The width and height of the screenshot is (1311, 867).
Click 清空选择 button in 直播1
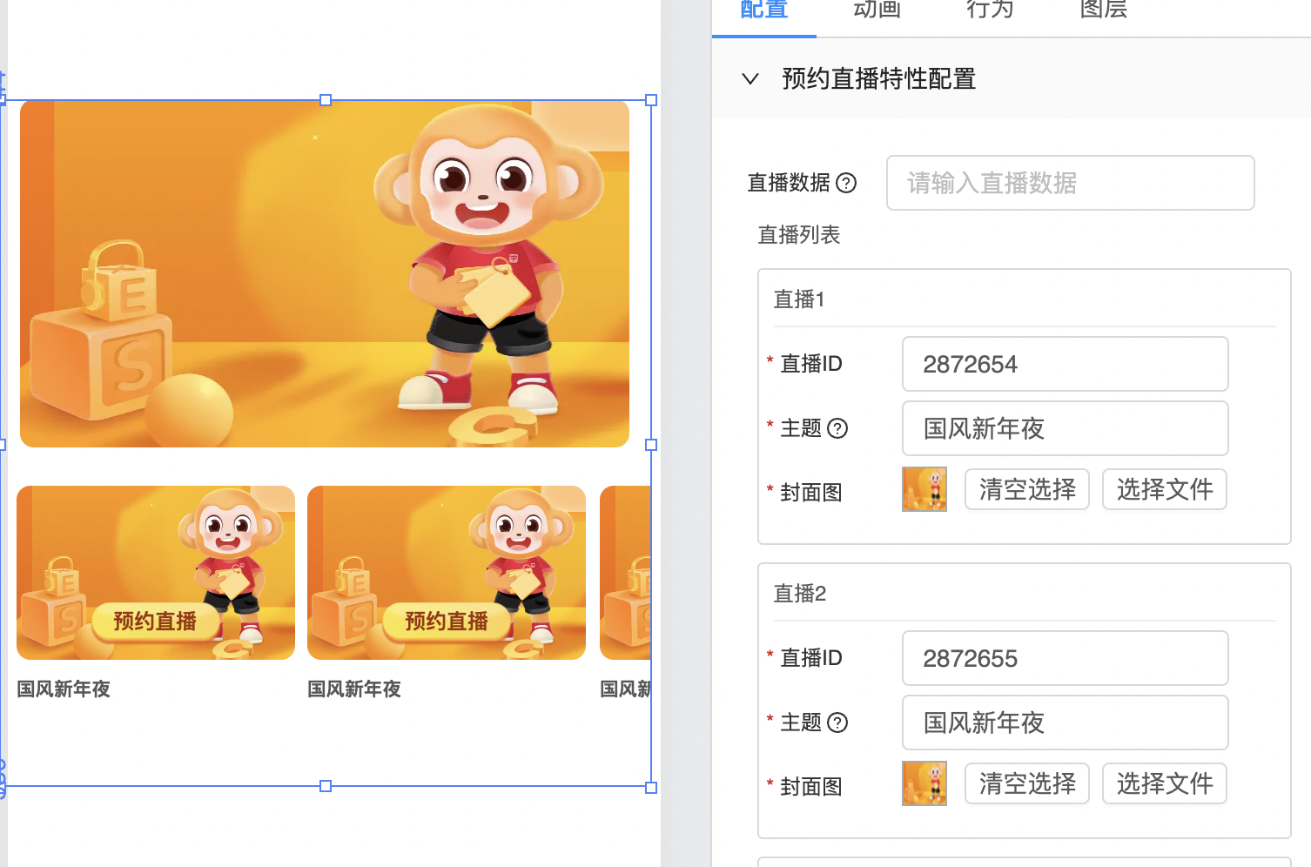click(x=1027, y=489)
